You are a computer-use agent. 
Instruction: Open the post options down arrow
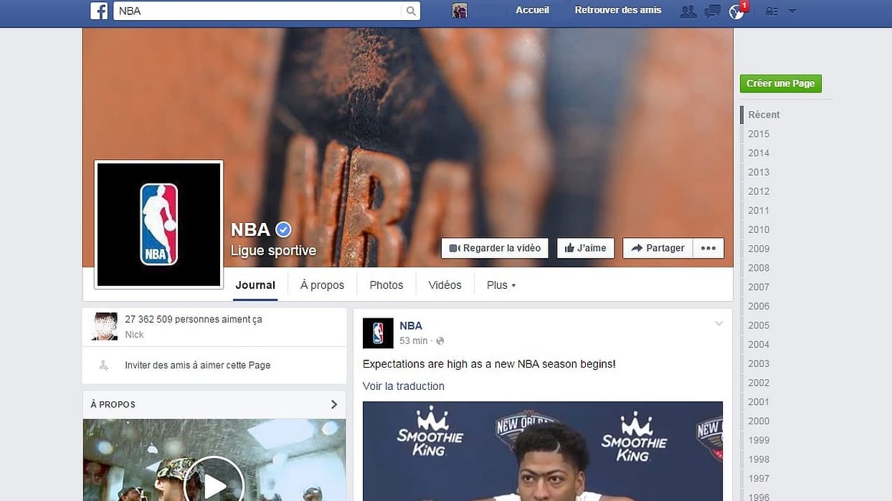point(719,324)
